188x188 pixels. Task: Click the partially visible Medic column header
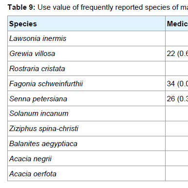pyautogui.click(x=177, y=23)
